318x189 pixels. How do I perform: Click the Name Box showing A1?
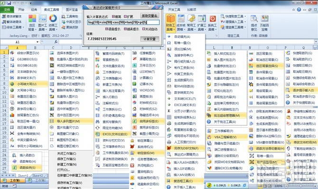18,42
